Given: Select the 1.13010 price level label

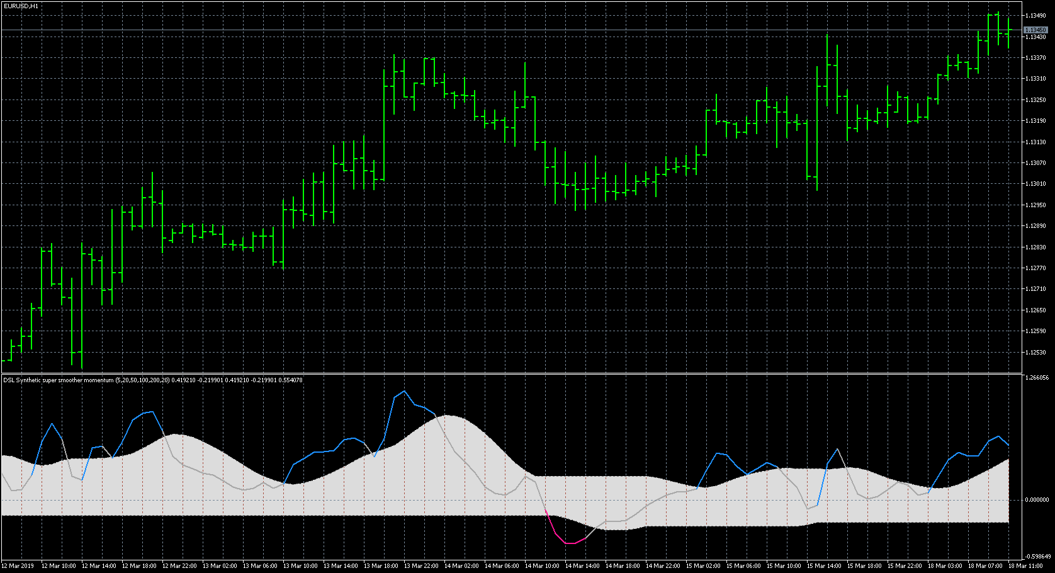Looking at the screenshot, I should pos(1035,184).
